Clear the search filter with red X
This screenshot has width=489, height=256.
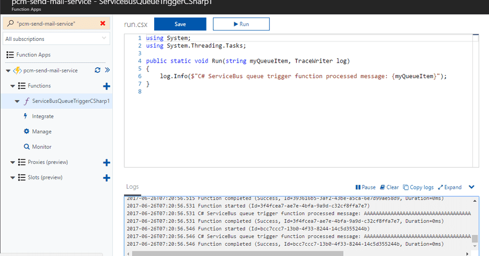(102, 24)
